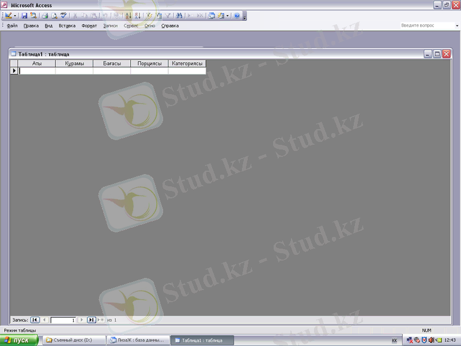Select the Порциясы column header
This screenshot has height=346, width=461.
click(149, 63)
